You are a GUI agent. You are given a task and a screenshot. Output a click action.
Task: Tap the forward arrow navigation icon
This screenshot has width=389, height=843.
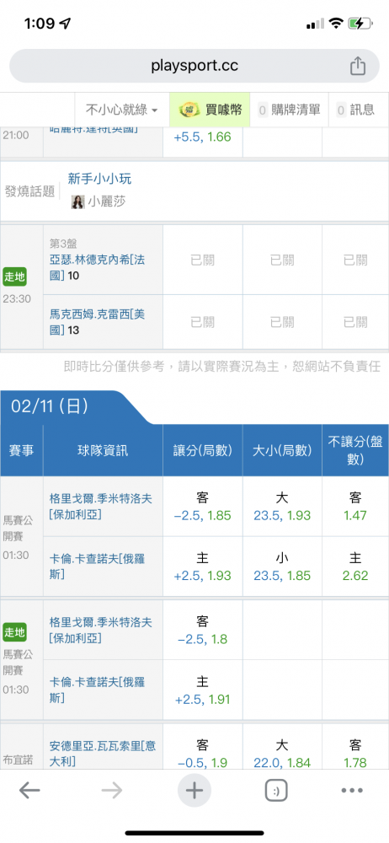(112, 790)
